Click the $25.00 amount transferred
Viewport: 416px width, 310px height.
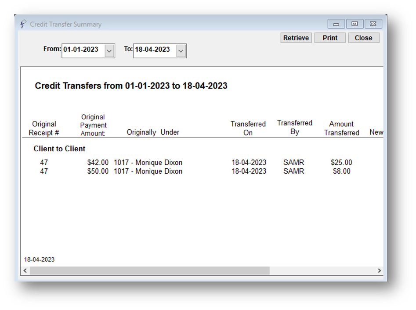341,162
